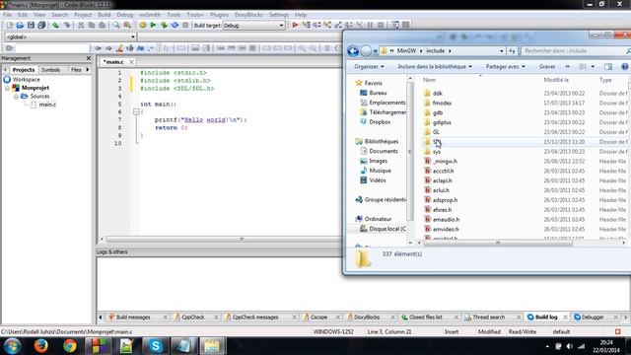Fold the main function code block

coord(136,111)
